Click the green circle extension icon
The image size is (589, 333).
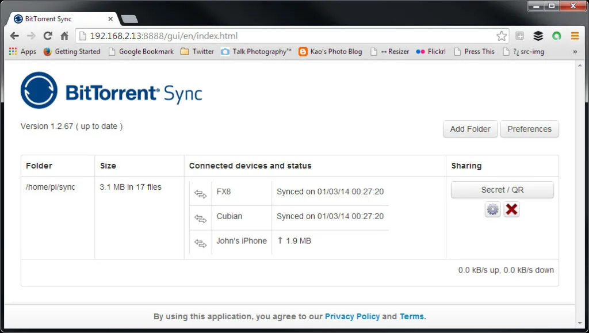557,36
